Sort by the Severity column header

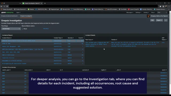tap(71, 38)
